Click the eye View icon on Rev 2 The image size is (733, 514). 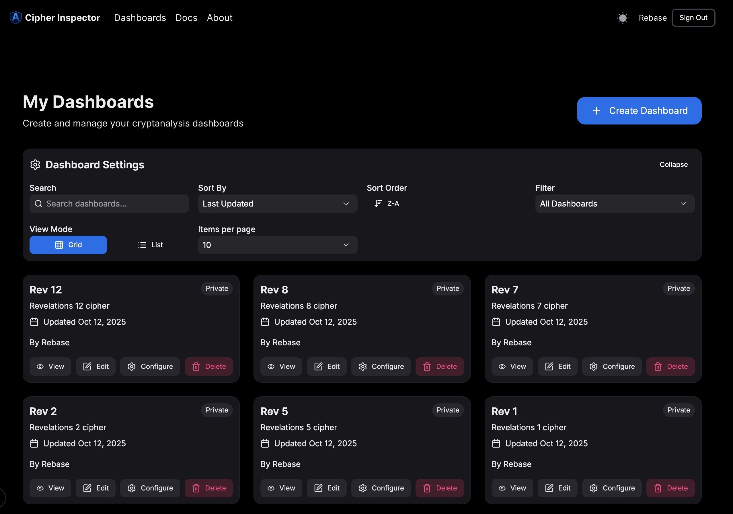pyautogui.click(x=40, y=488)
